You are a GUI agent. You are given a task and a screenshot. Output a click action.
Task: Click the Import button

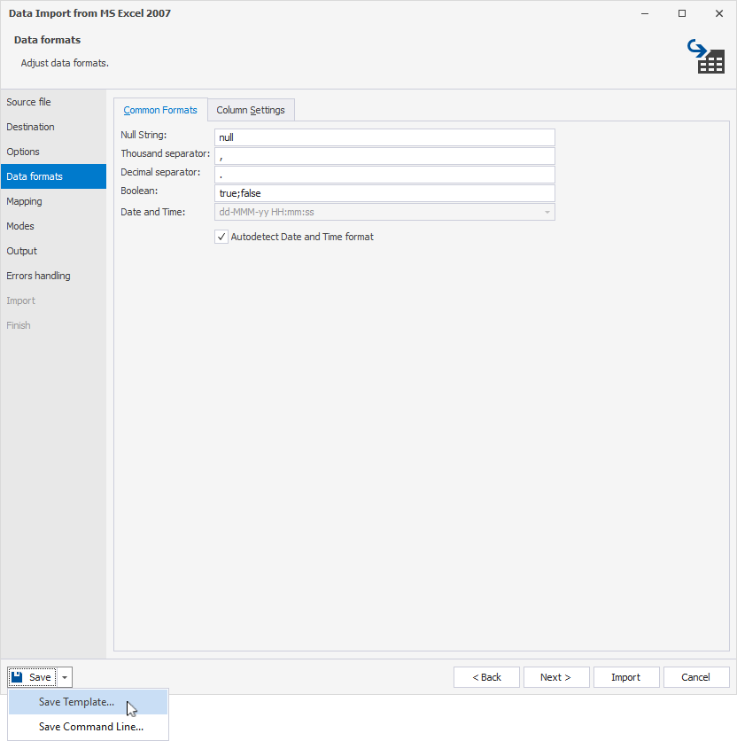coord(626,677)
